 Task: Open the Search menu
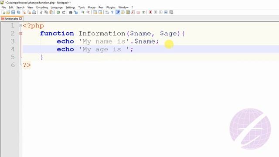[20, 7]
